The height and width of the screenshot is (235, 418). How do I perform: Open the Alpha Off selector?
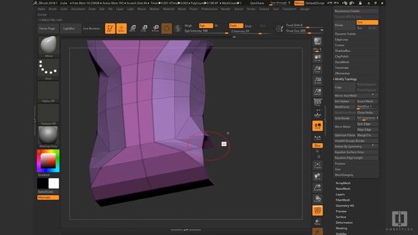[x=48, y=92]
